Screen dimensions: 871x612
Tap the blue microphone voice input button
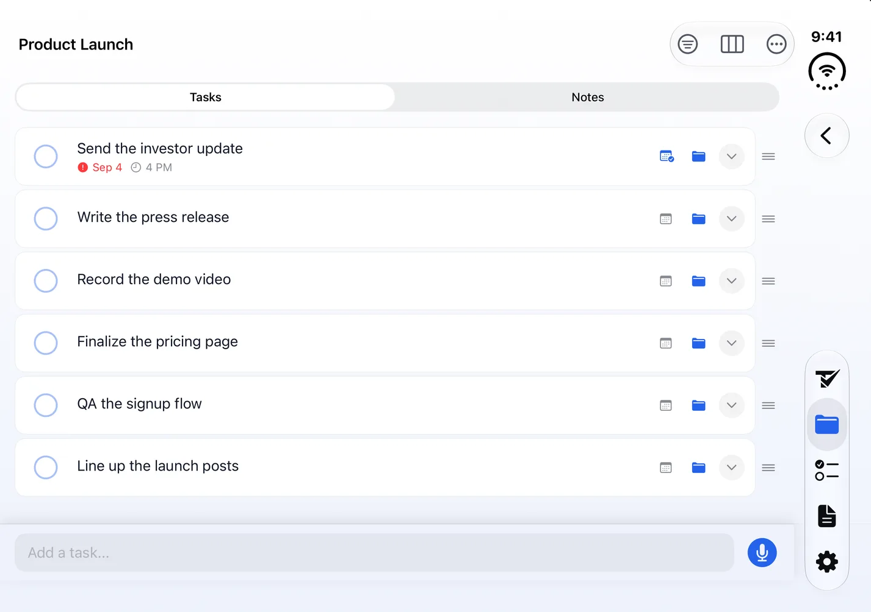pos(762,553)
